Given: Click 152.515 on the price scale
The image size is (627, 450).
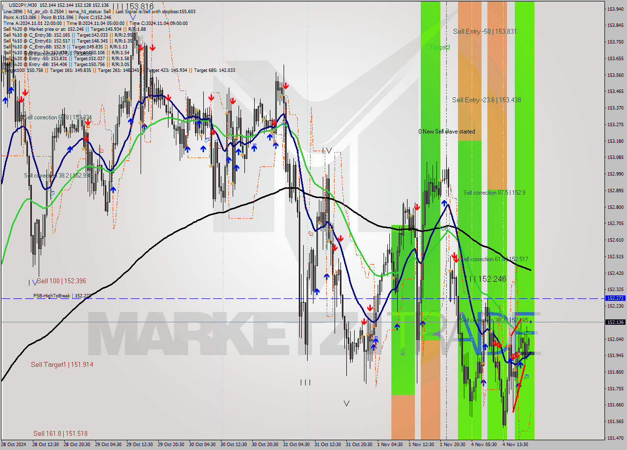Looking at the screenshot, I should pyautogui.click(x=615, y=256).
